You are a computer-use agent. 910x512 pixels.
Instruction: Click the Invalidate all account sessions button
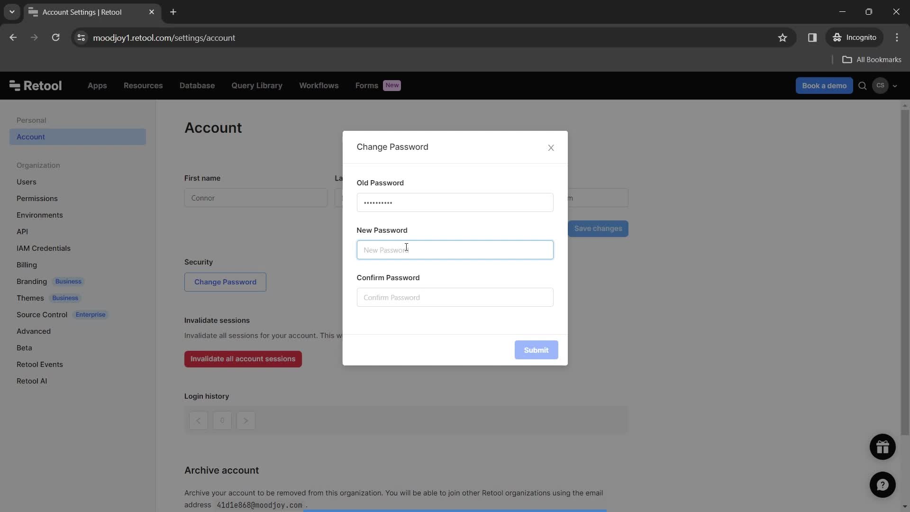(243, 359)
